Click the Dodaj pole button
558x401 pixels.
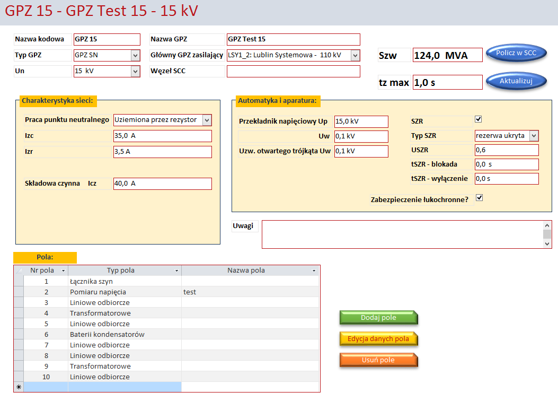(x=379, y=318)
